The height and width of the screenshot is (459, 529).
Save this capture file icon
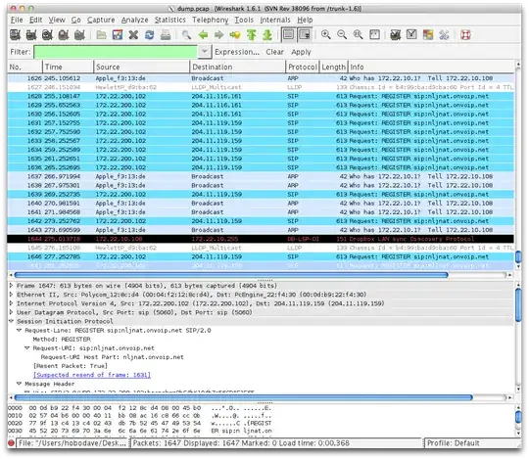pyautogui.click(x=118, y=34)
